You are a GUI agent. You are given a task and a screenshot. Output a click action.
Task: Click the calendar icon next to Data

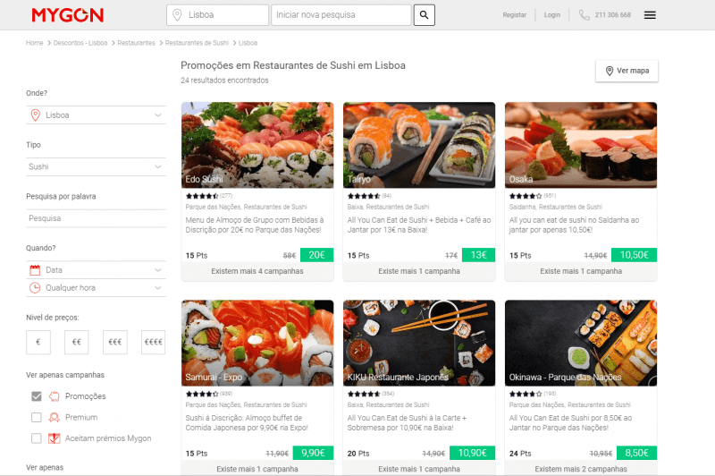tap(35, 270)
